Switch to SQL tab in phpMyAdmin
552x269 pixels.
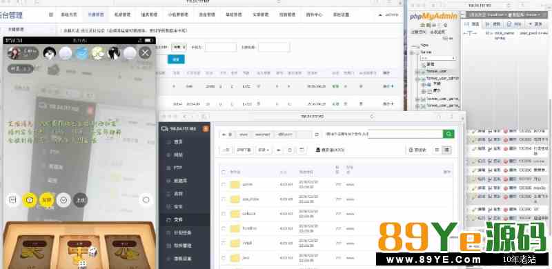coord(513,24)
